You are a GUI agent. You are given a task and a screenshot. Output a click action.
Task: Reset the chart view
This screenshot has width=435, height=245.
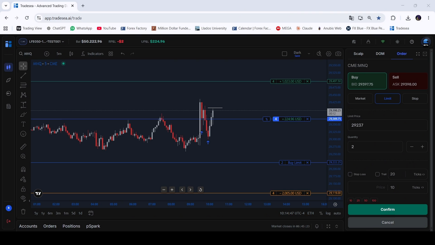pyautogui.click(x=200, y=190)
